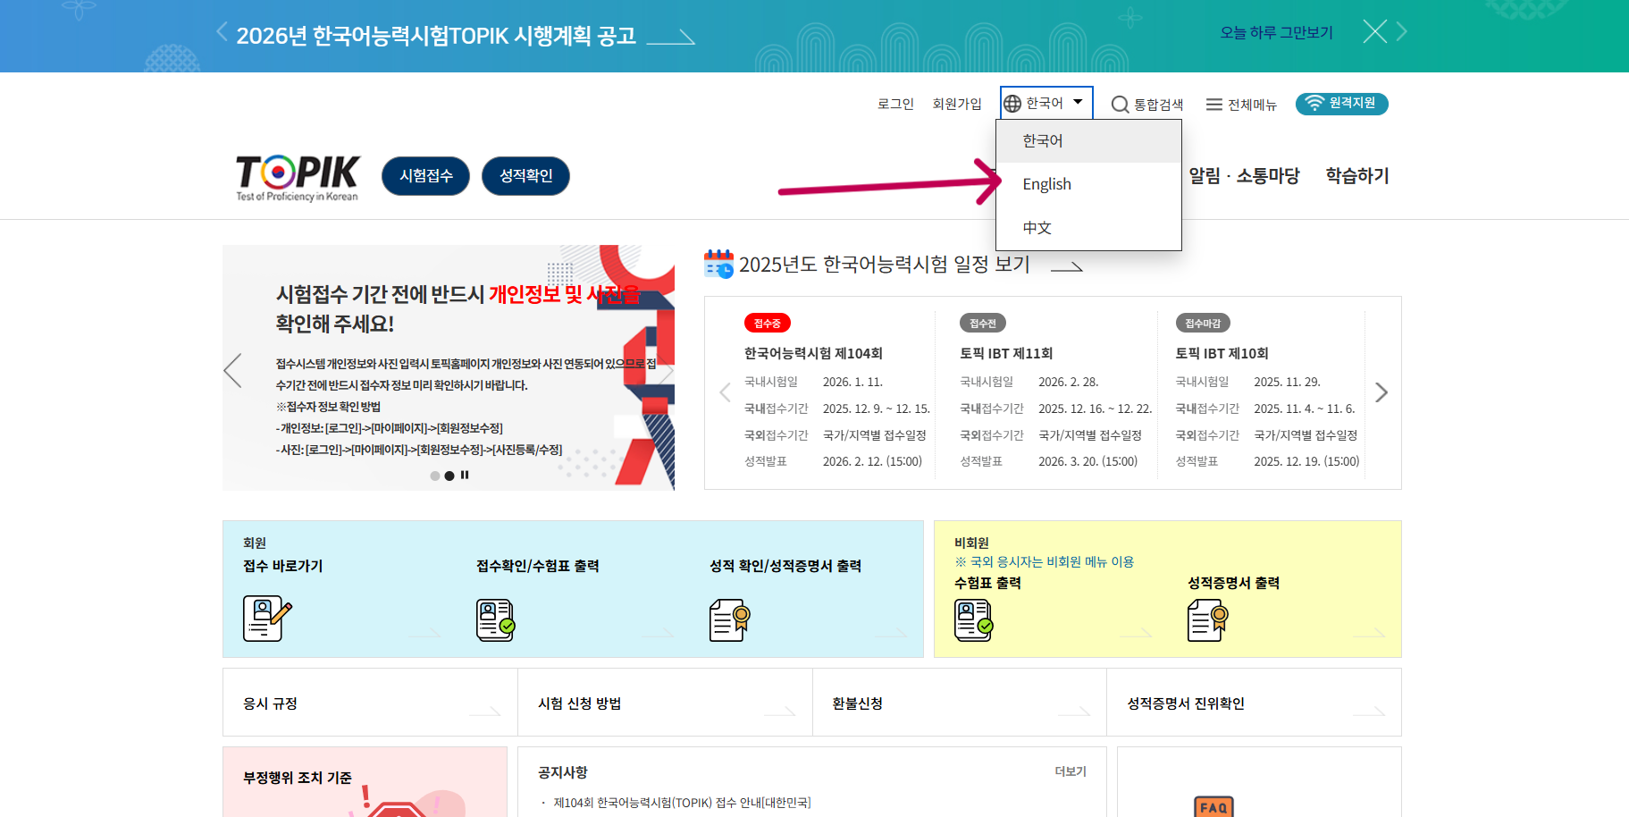Click the 회원가입 sign-up link
The height and width of the screenshot is (817, 1629).
(957, 105)
